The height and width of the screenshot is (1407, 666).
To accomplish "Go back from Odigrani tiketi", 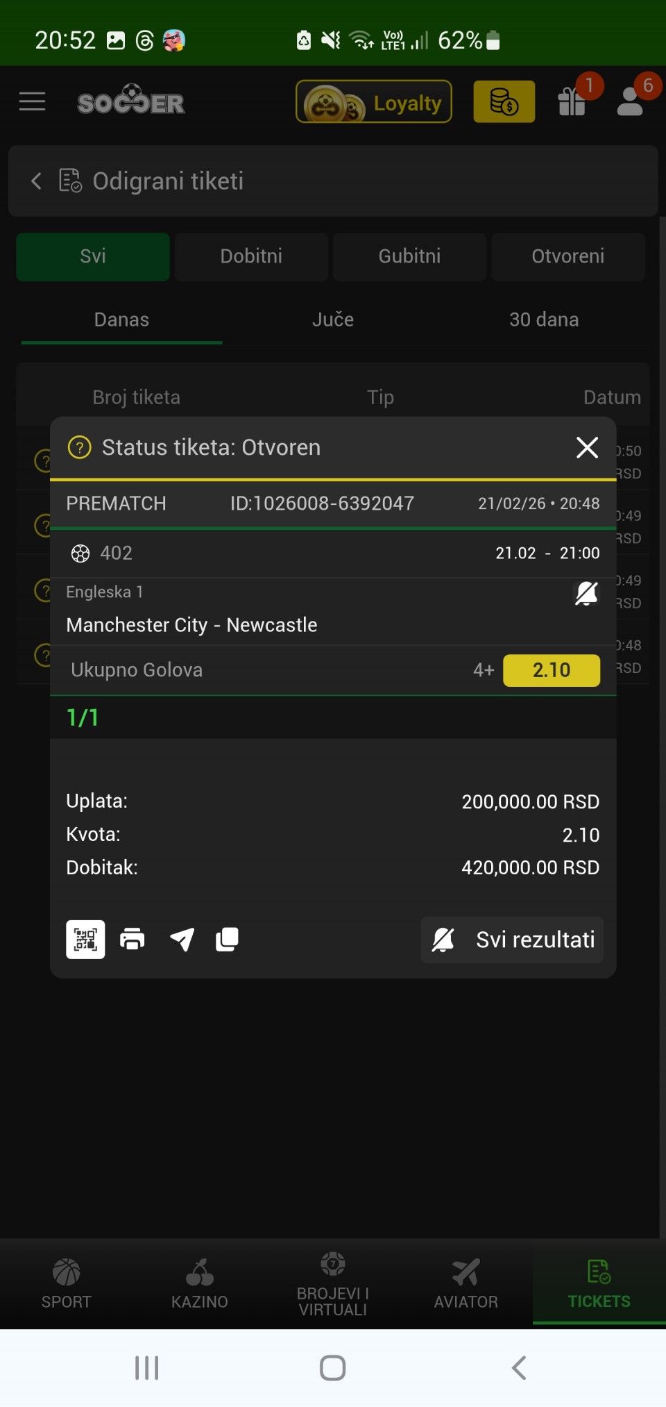I will tap(37, 181).
